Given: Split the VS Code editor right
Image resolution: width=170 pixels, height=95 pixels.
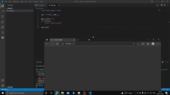Looking at the screenshot, I should pos(165,5).
